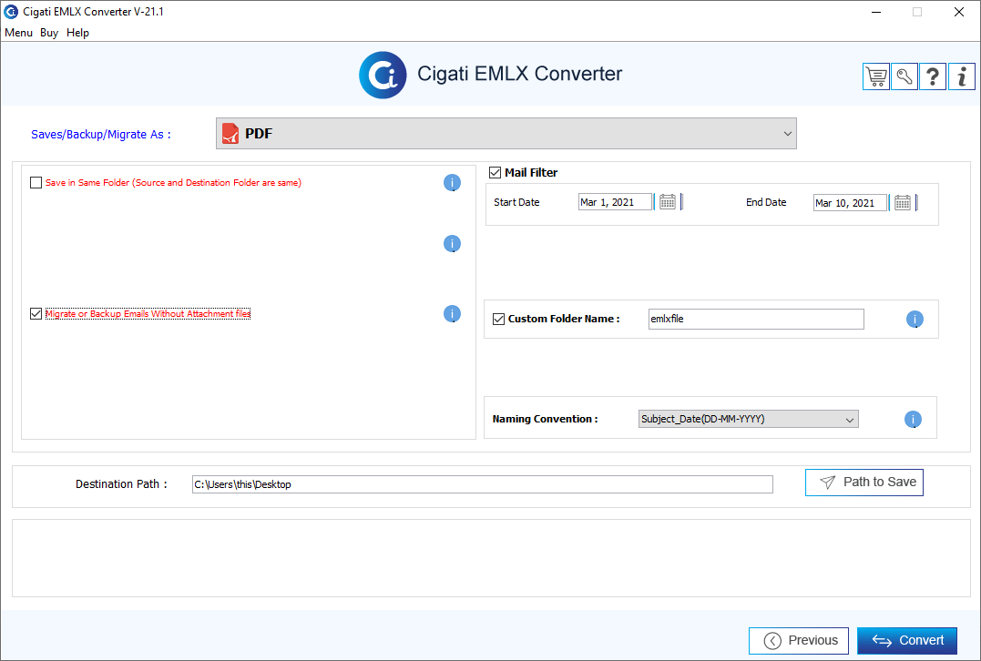The height and width of the screenshot is (661, 981).
Task: Click the red PDF format icon
Action: pos(230,133)
